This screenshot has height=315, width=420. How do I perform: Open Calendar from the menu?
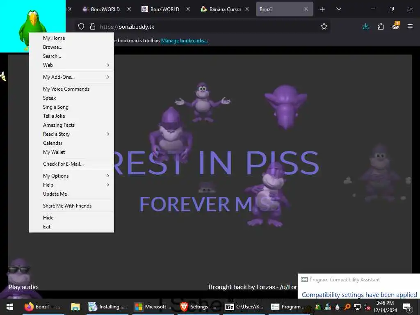[71, 143]
